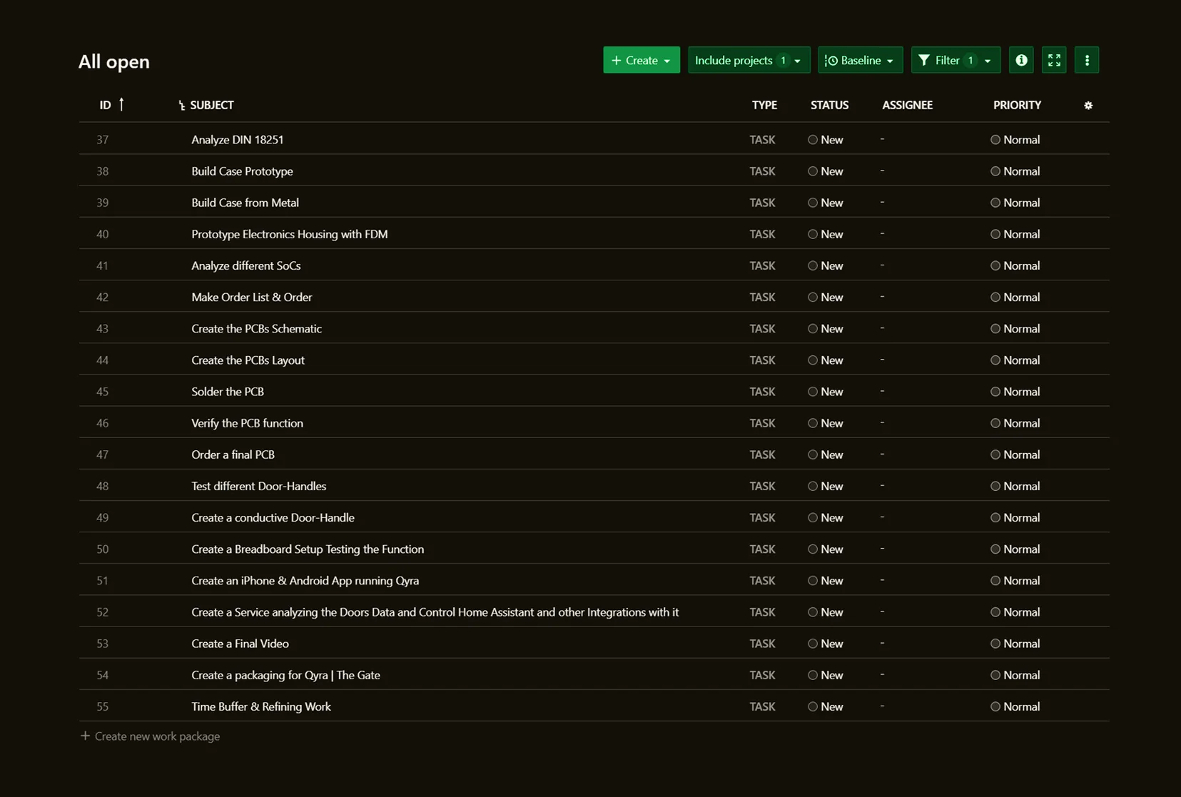Open the Baseline dropdown
The width and height of the screenshot is (1181, 797).
click(x=860, y=61)
